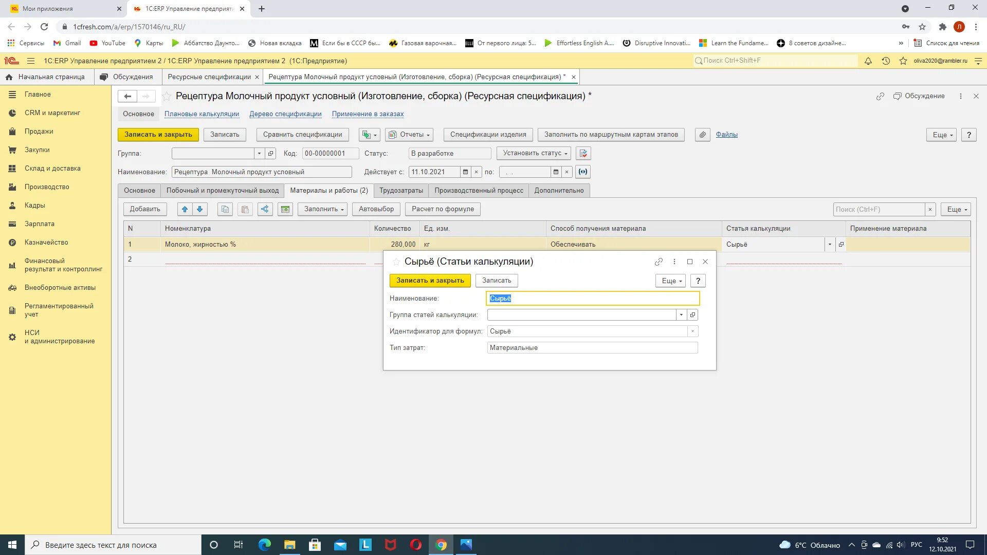Viewport: 987px width, 555px height.
Task: Expand Группа статей калькуляции dropdown arrow
Action: (681, 315)
